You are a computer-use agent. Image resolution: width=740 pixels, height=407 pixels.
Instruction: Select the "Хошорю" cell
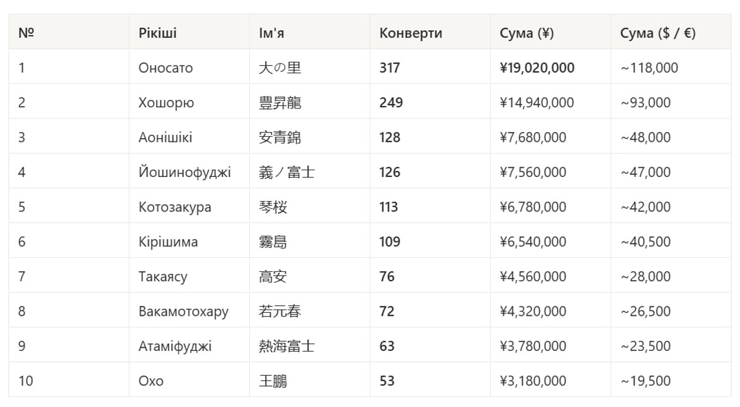(x=166, y=103)
